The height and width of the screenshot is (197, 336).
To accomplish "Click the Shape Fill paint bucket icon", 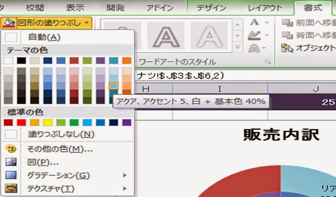I will tap(8, 23).
